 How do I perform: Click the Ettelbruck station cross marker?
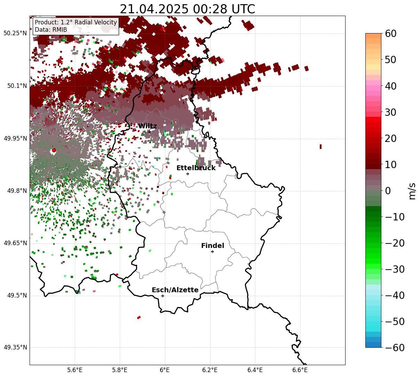pos(188,174)
